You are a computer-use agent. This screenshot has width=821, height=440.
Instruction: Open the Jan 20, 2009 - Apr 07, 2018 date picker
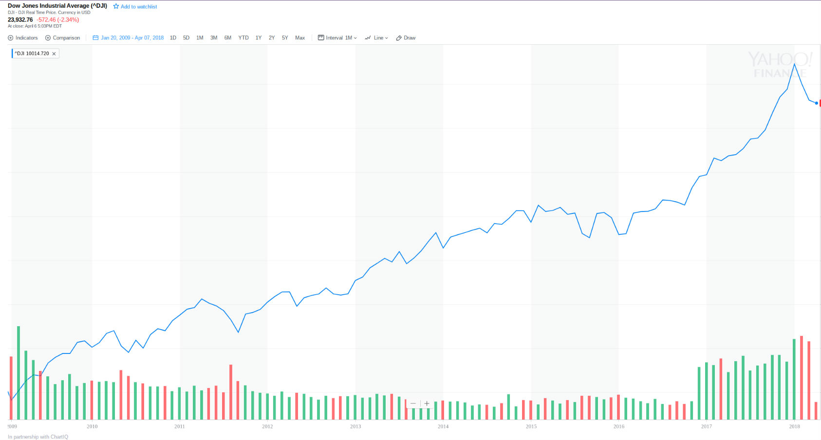(x=132, y=38)
